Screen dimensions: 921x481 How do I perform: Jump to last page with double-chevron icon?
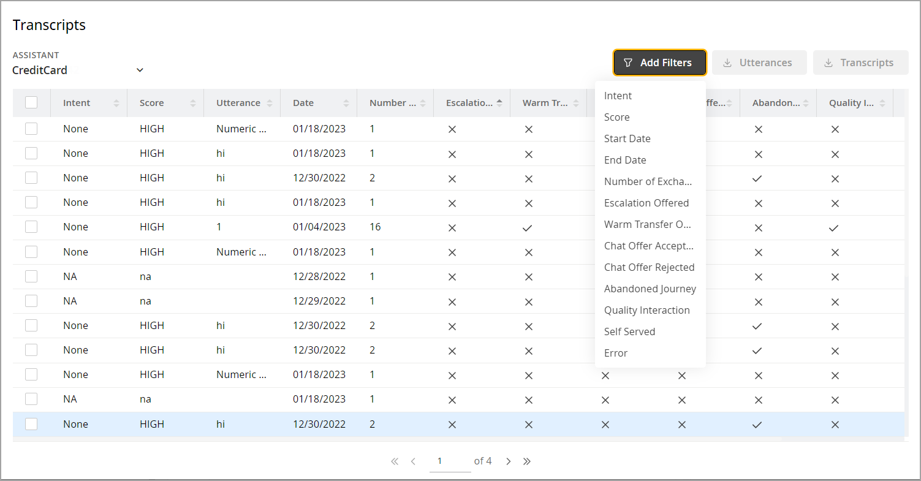pos(527,461)
